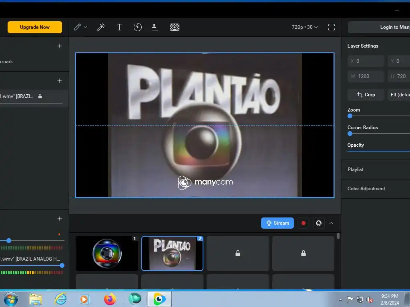Screen dimensions: 410x307
Task: Collapse the presets panel chevron
Action: [x=331, y=223]
